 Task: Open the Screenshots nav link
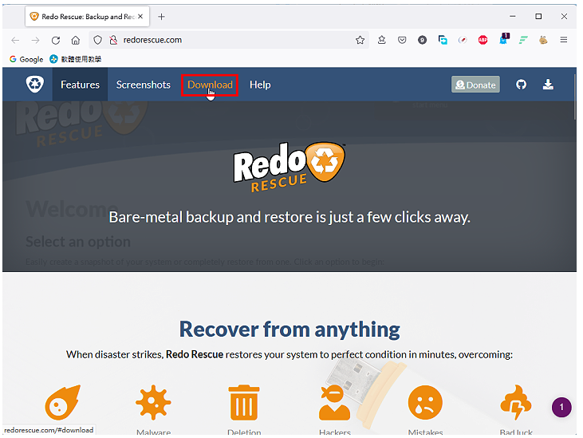(143, 85)
